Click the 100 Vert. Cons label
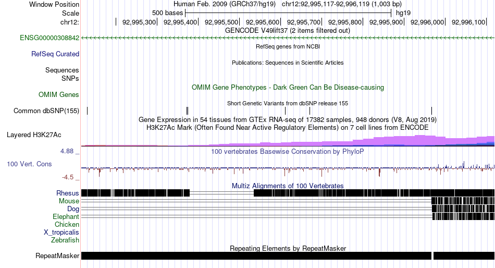 coord(29,164)
